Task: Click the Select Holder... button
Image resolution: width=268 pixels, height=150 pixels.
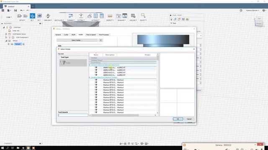Action: (x=77, y=40)
